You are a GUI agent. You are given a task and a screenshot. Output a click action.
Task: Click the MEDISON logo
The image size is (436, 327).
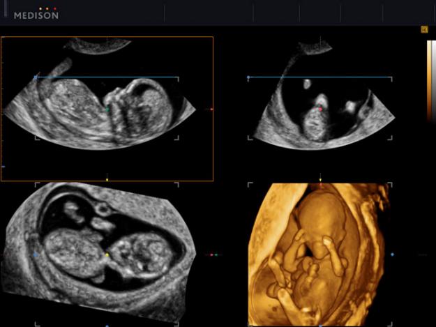tap(36, 13)
